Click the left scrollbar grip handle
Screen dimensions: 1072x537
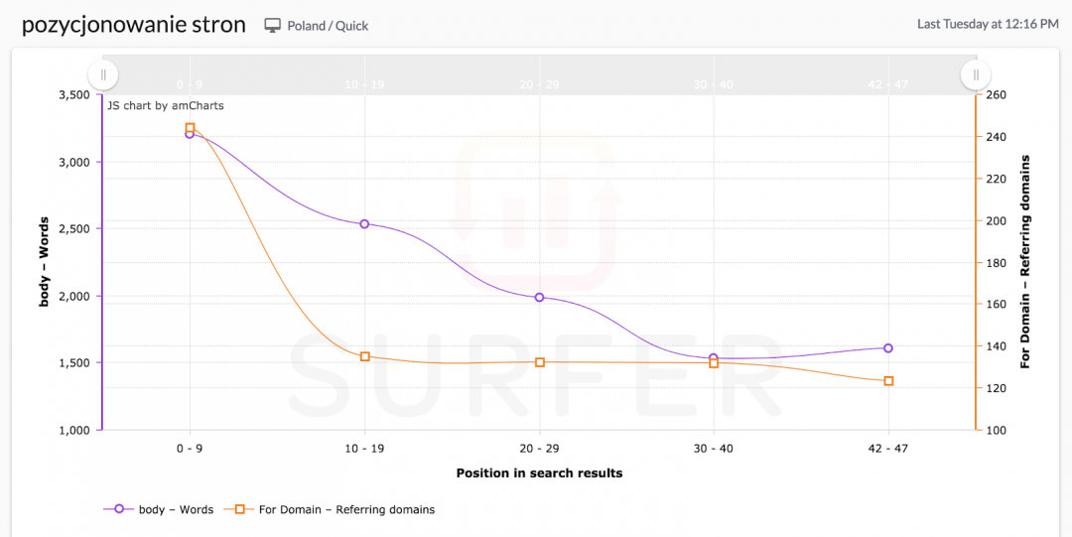(x=103, y=74)
